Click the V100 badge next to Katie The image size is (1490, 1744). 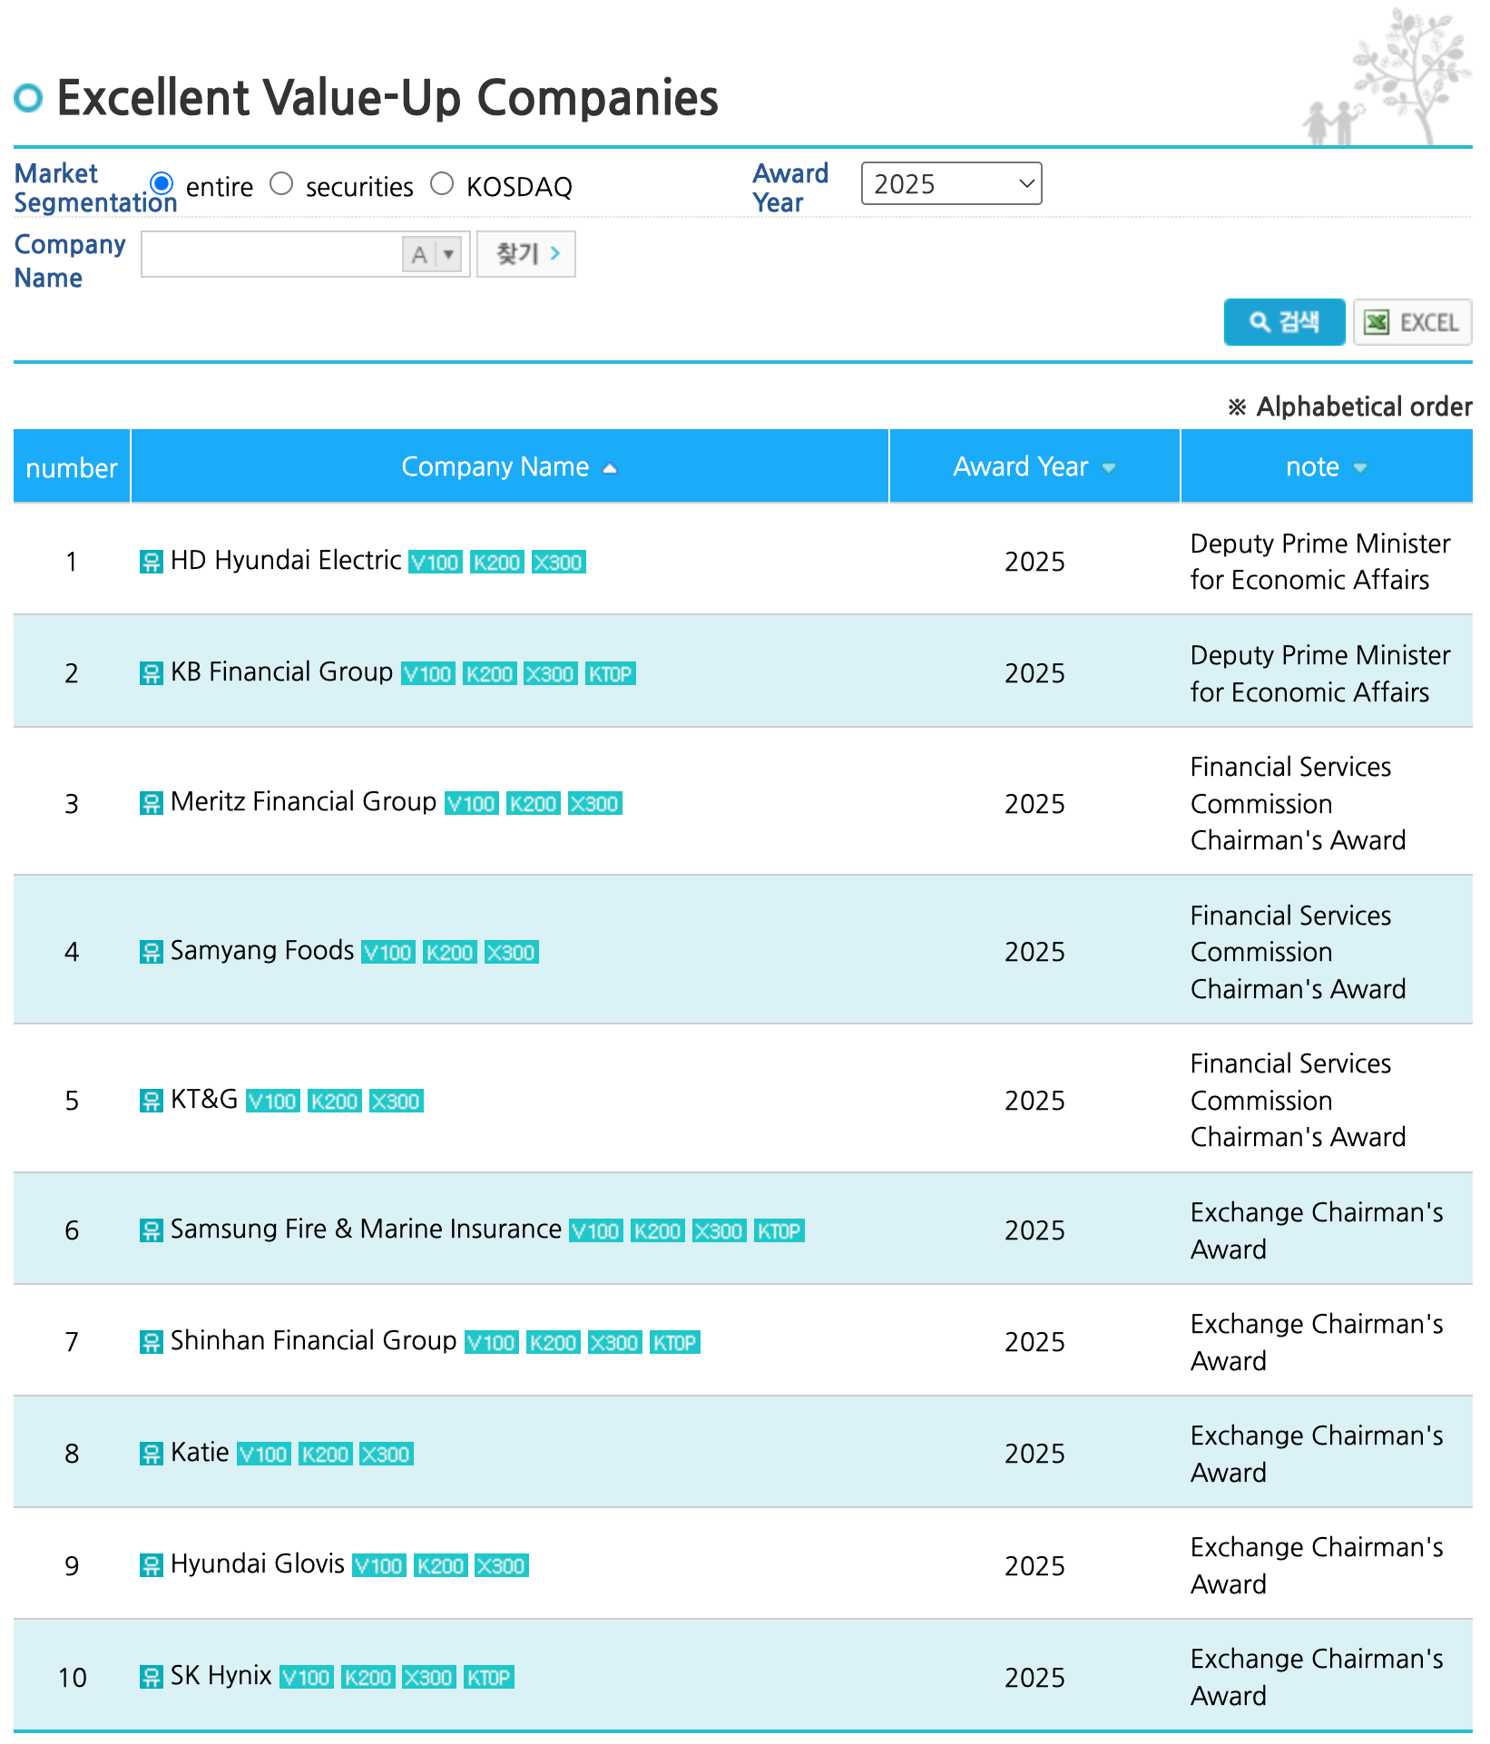tap(263, 1455)
